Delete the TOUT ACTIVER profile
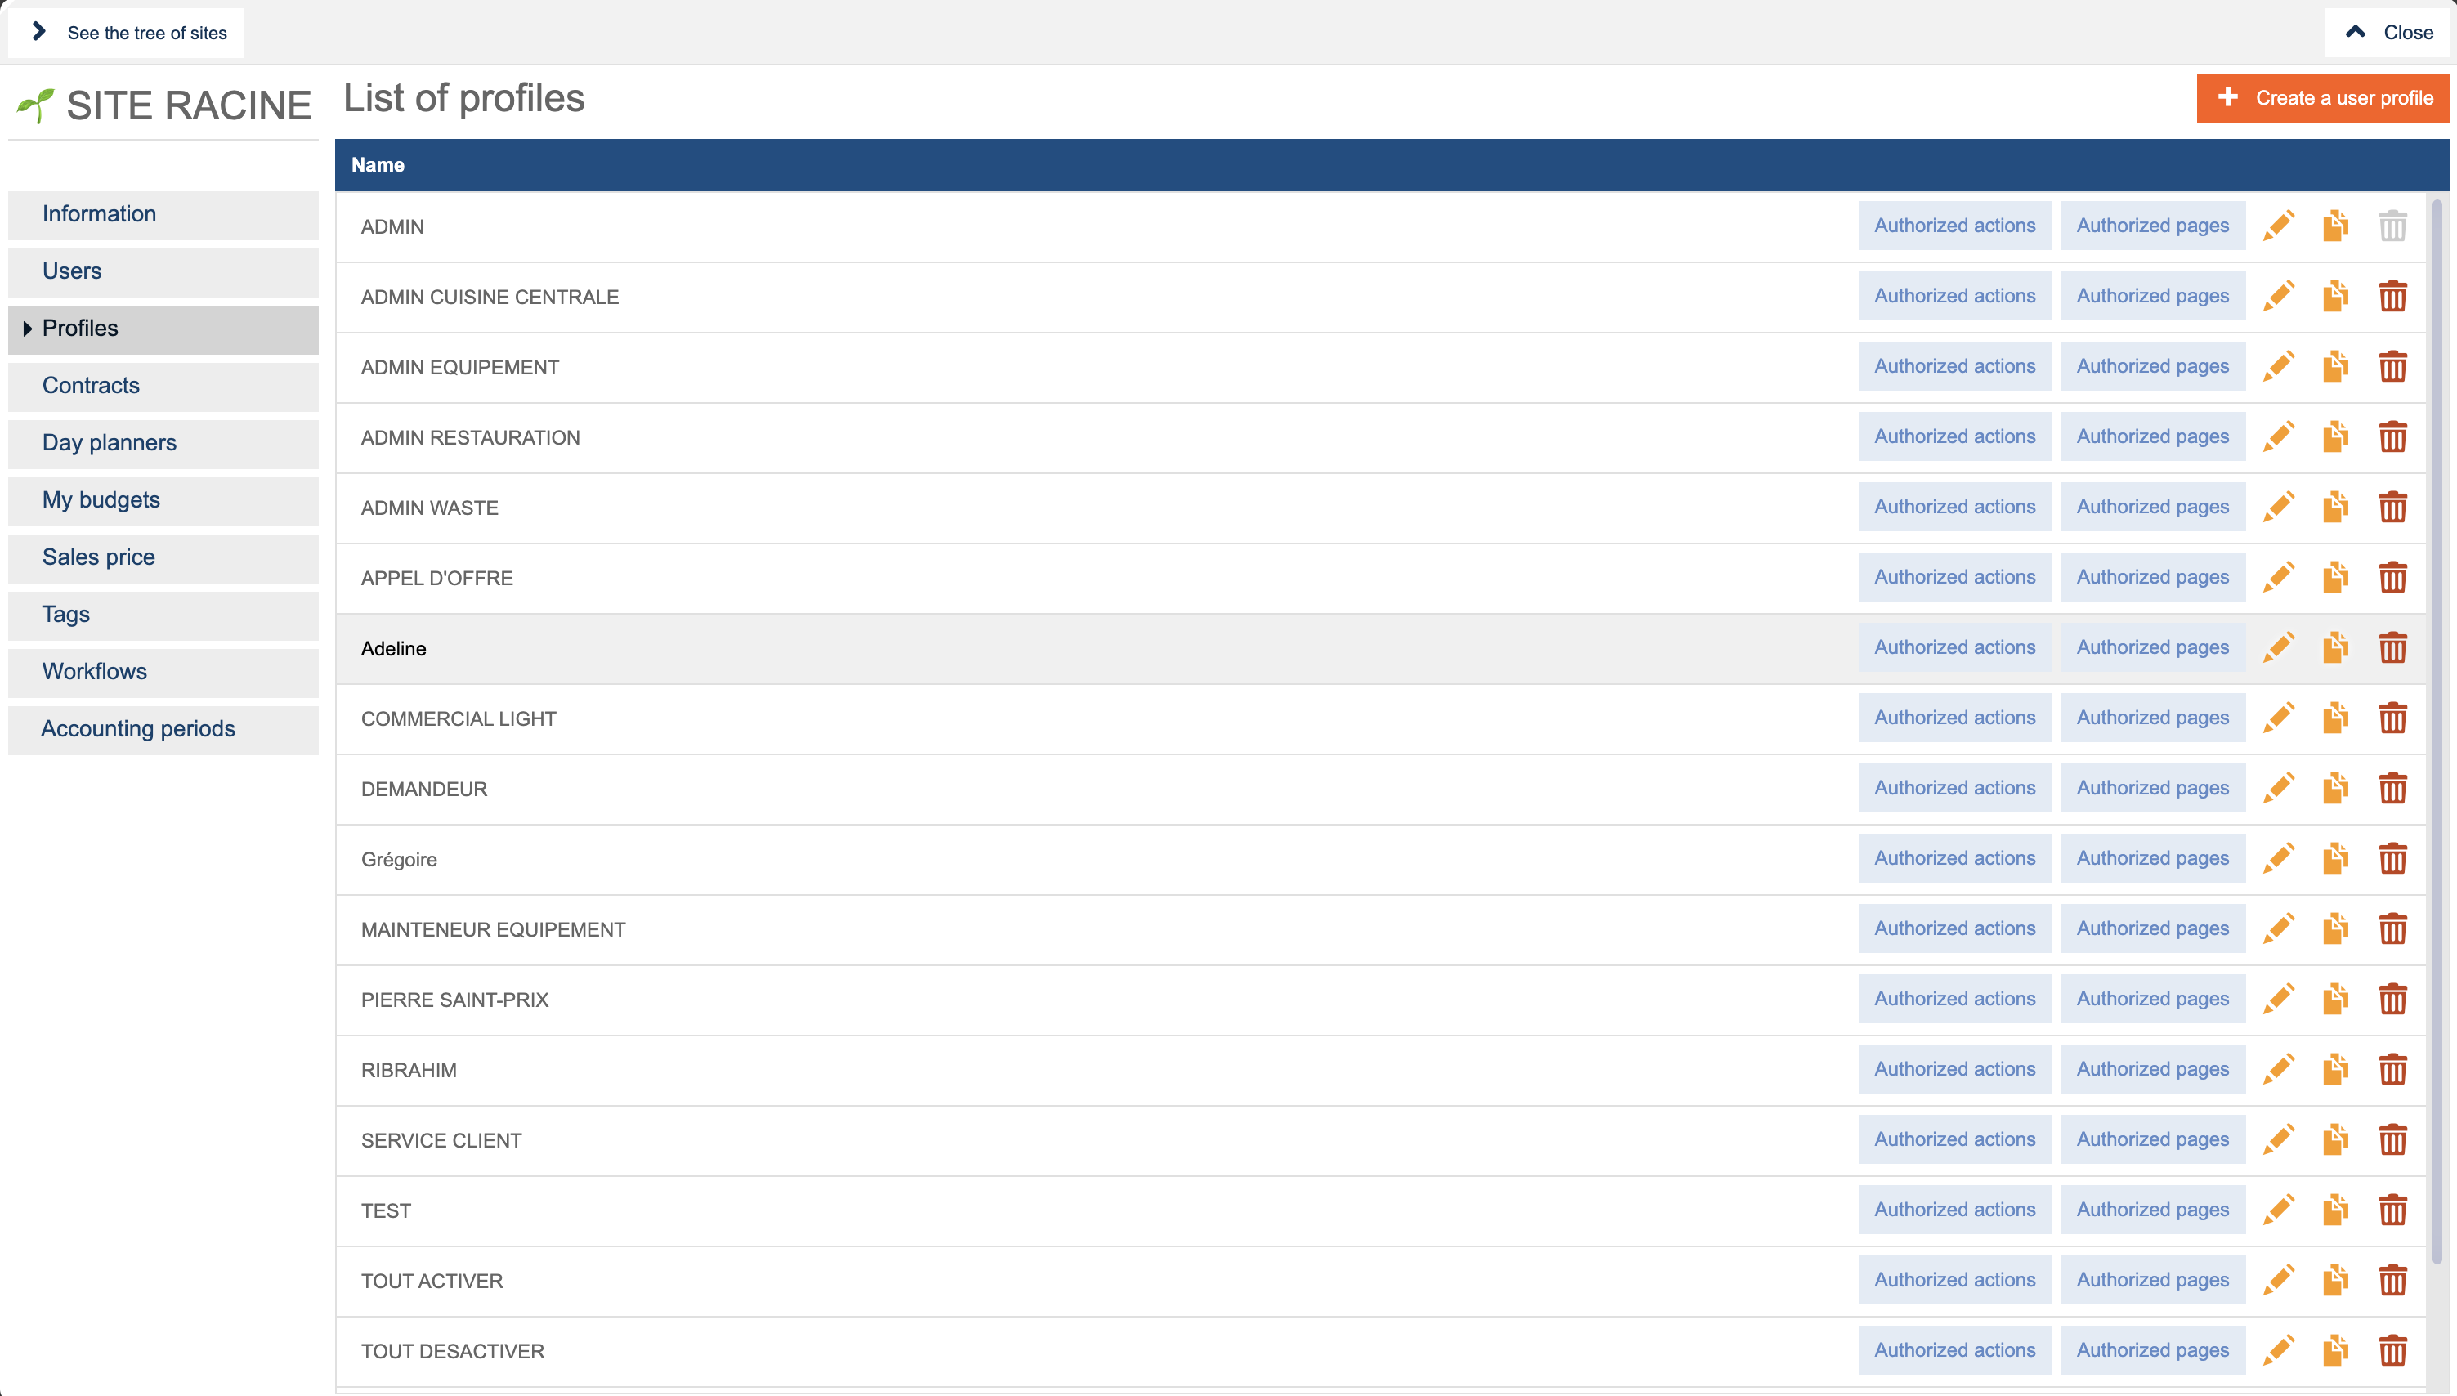 point(2392,1280)
